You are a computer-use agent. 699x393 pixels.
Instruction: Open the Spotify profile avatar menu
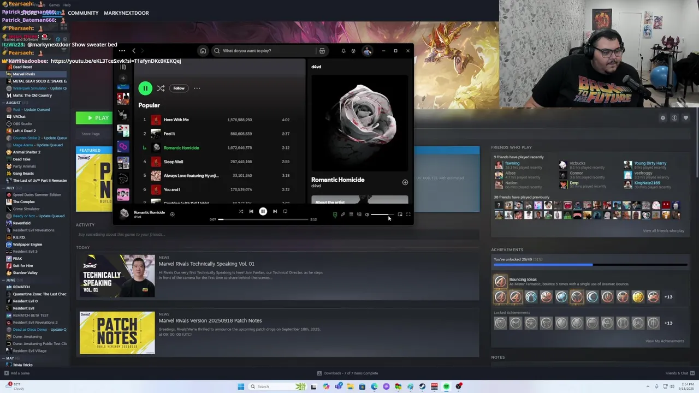click(368, 51)
